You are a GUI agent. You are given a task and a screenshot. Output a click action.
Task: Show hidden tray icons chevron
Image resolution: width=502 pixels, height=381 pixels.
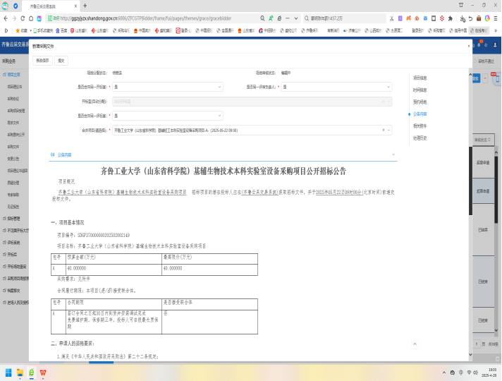pyautogui.click(x=443, y=373)
